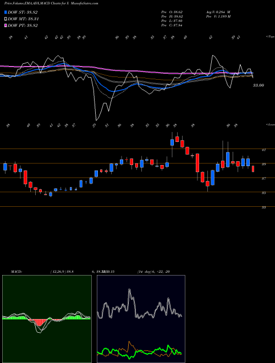Click the 'Pre L: 37.80' low value
The image size is (275, 363).
point(172,21)
